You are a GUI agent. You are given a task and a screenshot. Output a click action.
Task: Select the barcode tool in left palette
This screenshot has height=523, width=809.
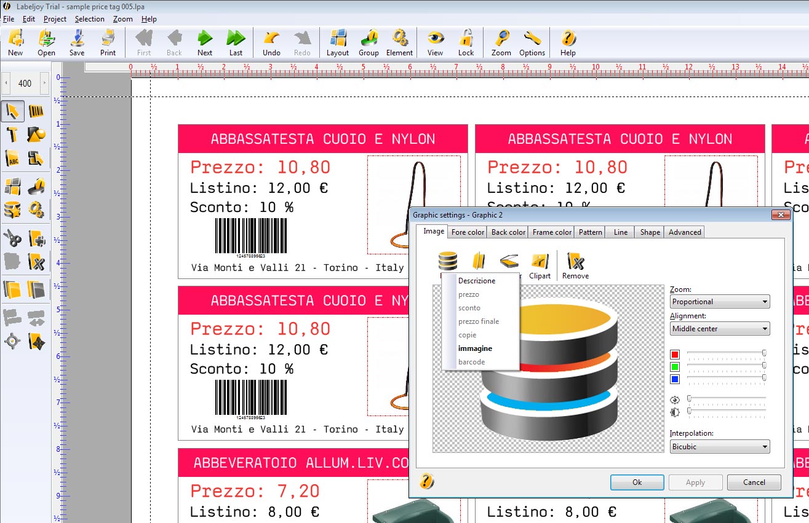[x=36, y=111]
